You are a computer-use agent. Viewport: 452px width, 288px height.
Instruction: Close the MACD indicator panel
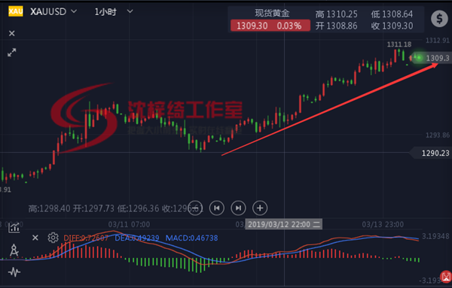point(35,238)
